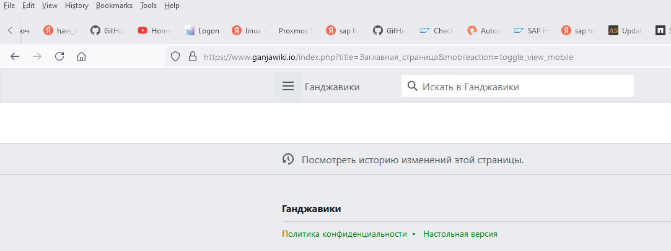Open the Tools menu
Screen dimensions: 671x251
tap(148, 6)
